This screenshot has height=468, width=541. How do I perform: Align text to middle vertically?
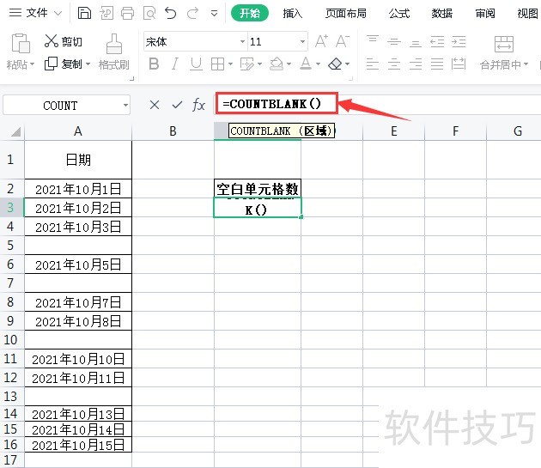tap(394, 42)
